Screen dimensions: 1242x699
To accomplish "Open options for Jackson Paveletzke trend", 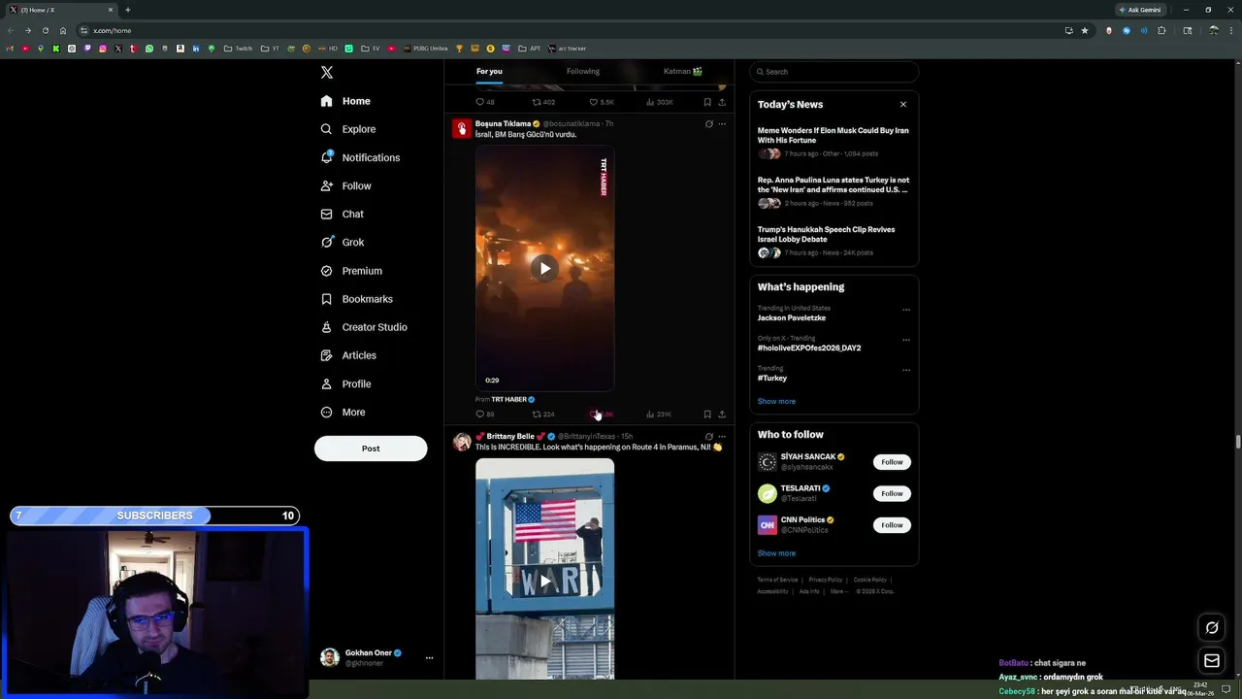I will [906, 310].
